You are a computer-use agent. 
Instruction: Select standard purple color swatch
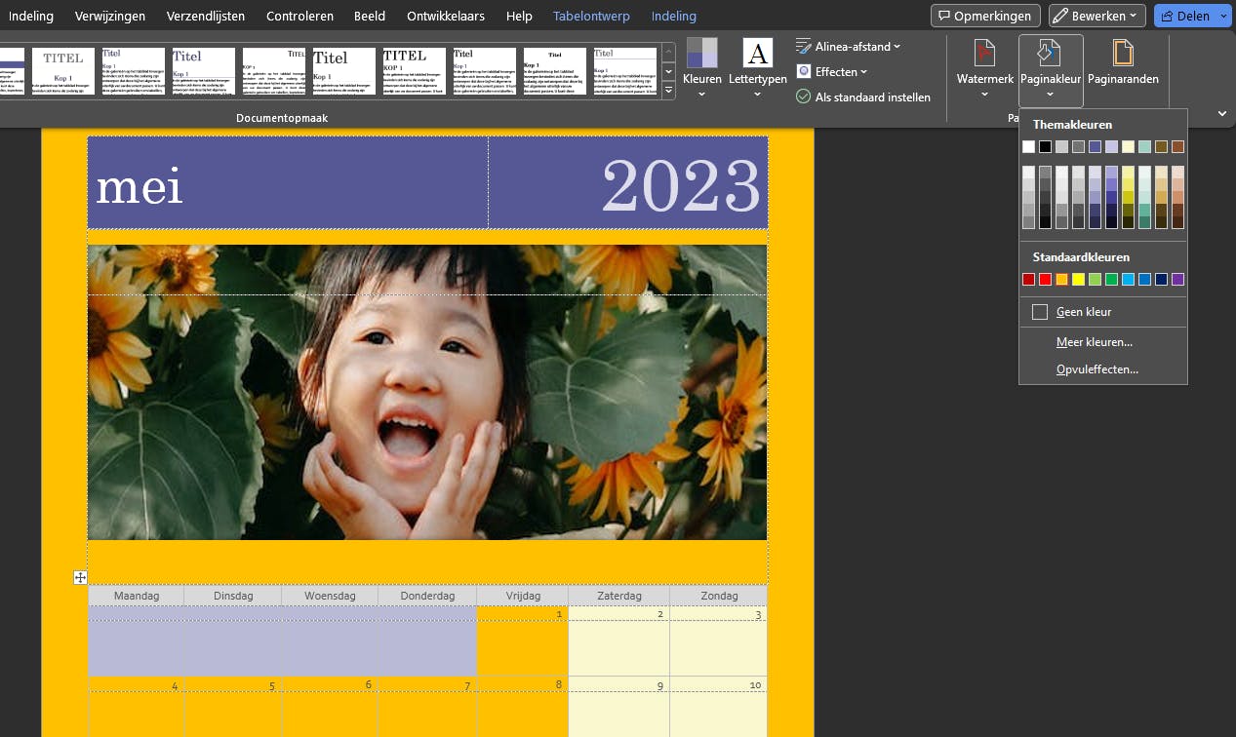coord(1177,280)
